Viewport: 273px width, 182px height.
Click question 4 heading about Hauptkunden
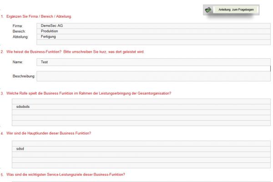(x=49, y=133)
